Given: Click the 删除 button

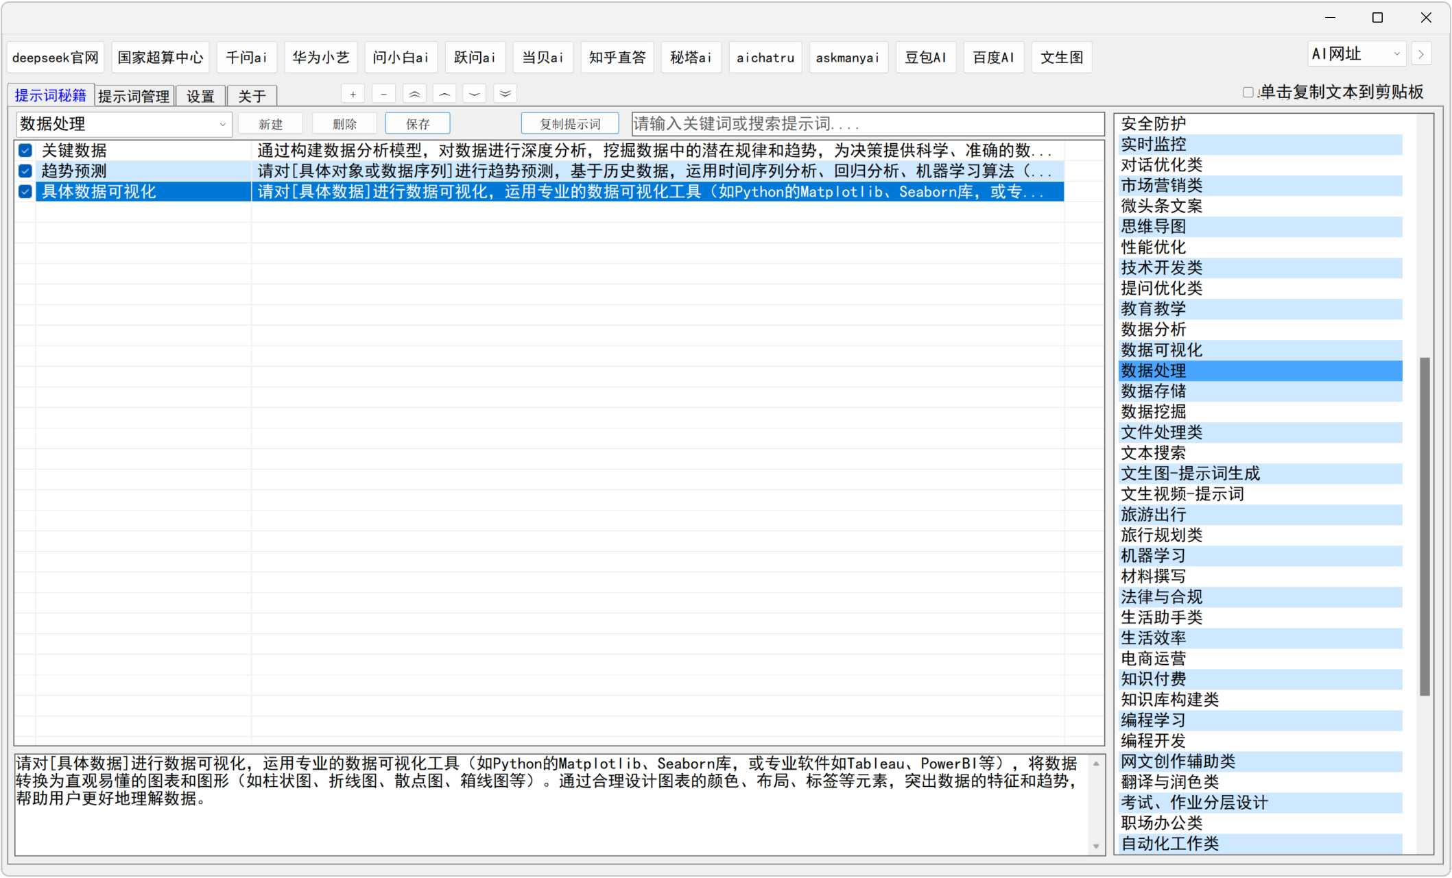Looking at the screenshot, I should [x=344, y=124].
